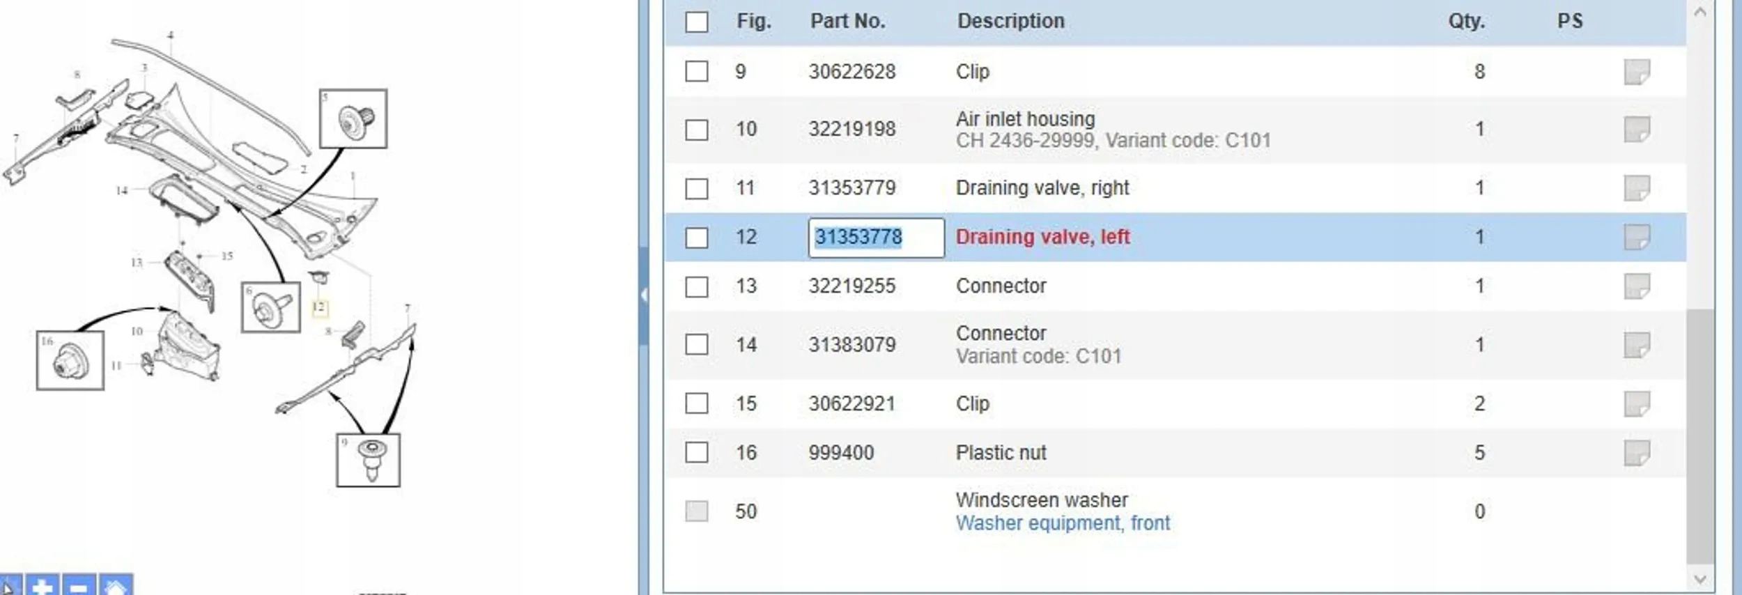Click the part number field 31353778
The width and height of the screenshot is (1742, 595).
tap(875, 238)
